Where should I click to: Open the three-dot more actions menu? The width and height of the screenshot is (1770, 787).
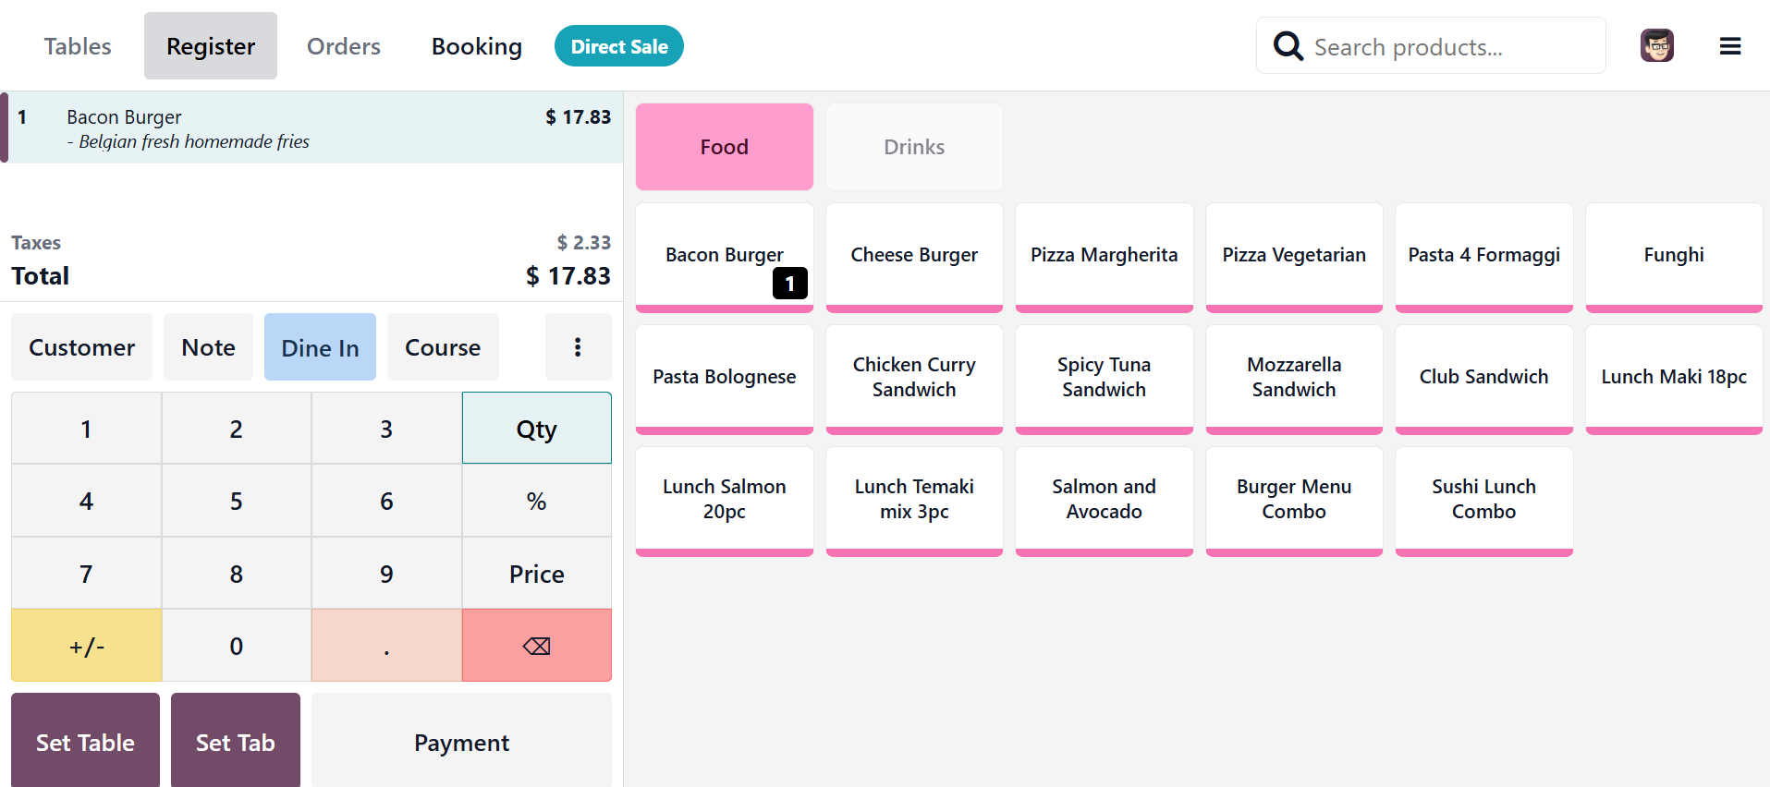click(x=578, y=347)
